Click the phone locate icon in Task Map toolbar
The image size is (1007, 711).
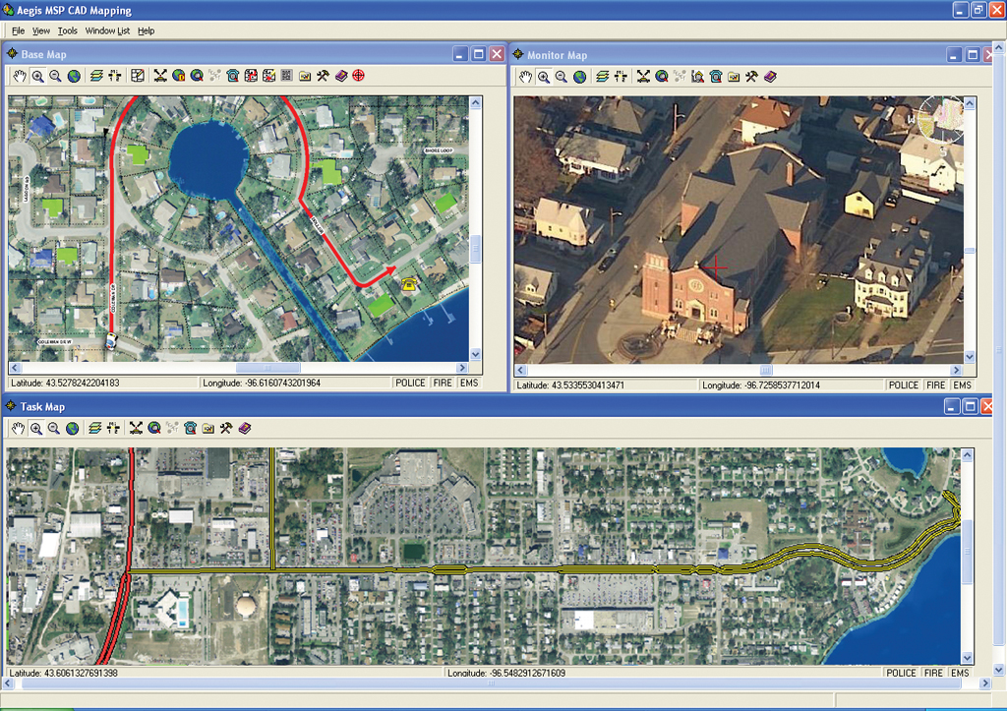click(190, 428)
